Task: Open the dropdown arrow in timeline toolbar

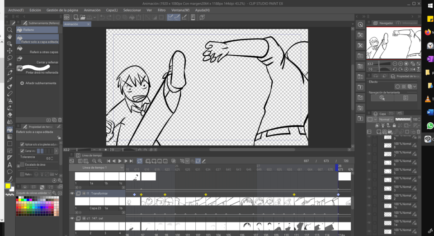Action: pyautogui.click(x=187, y=161)
